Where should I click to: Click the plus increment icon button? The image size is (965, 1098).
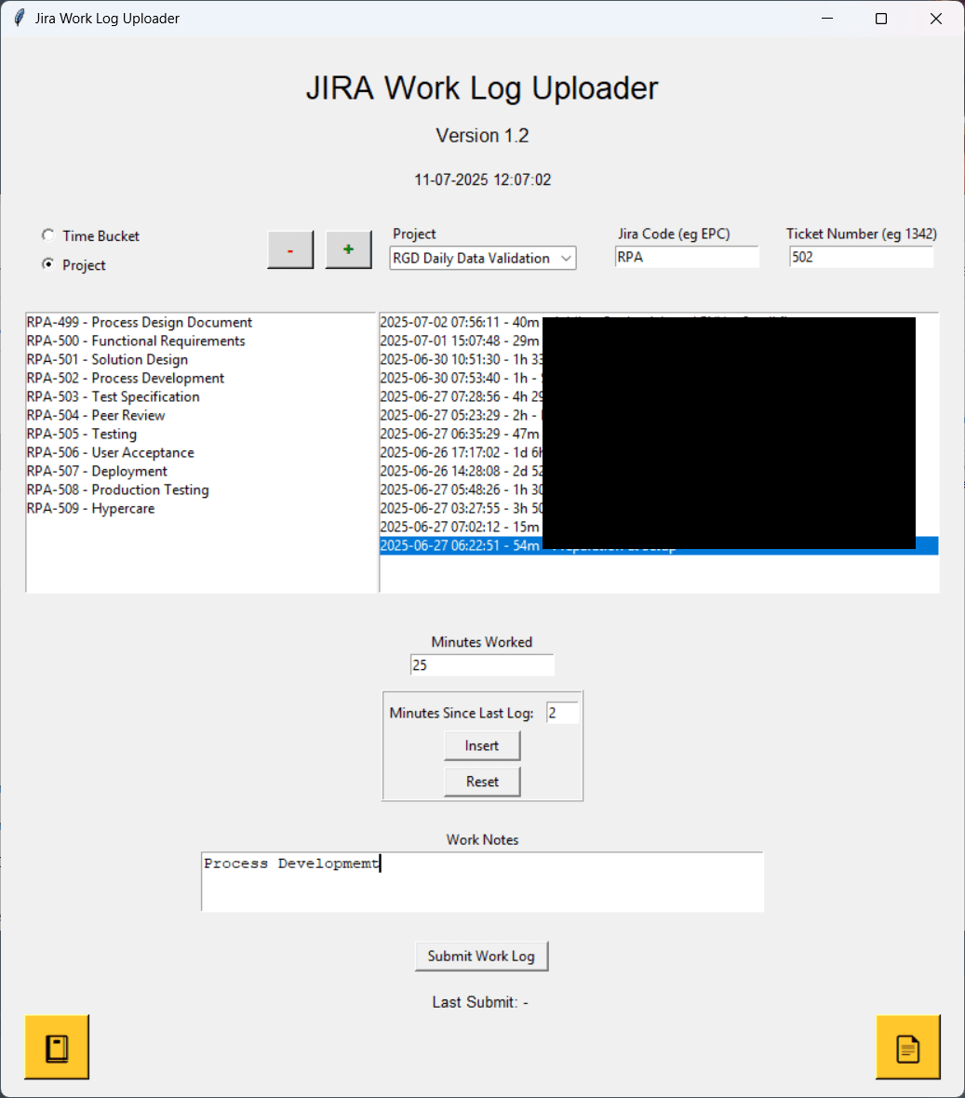(348, 248)
